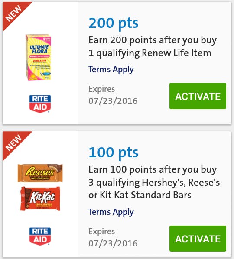This screenshot has height=259, width=234.
Task: Tap the Kit Kat bar image
Action: point(40,199)
